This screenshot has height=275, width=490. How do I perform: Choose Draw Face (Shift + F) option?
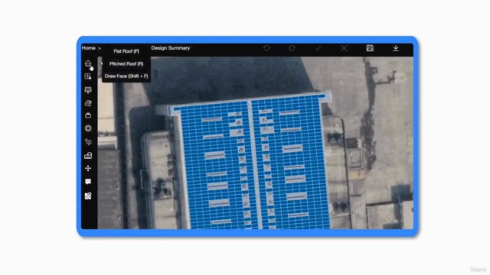point(126,76)
